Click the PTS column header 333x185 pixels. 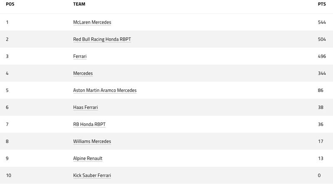pos(321,4)
